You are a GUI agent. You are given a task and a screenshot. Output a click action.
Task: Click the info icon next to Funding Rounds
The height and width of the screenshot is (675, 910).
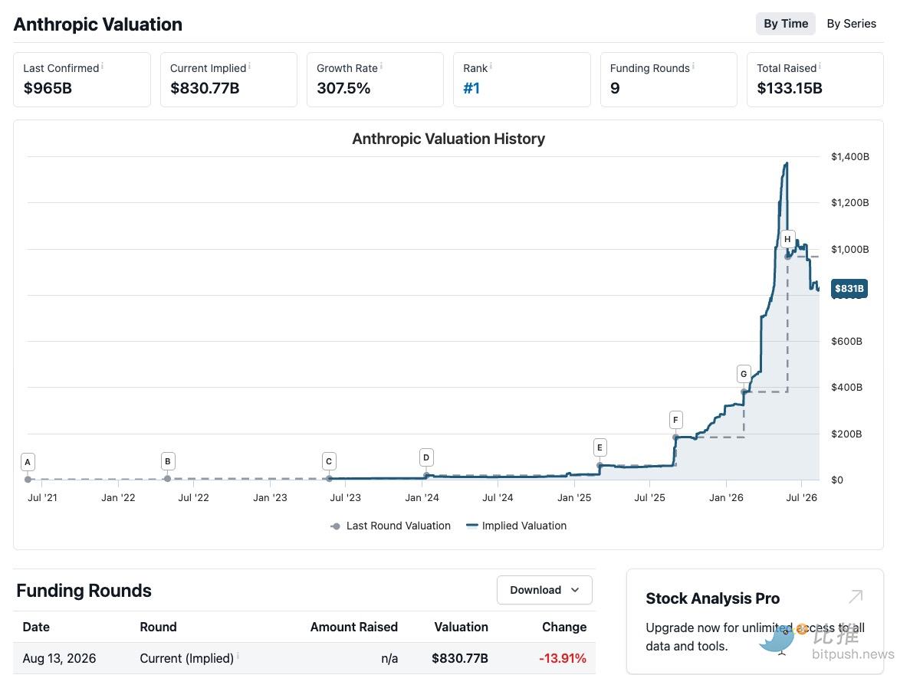click(693, 66)
